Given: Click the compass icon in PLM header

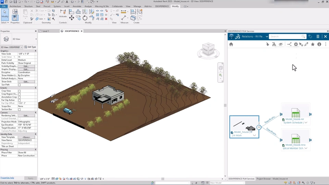Looking at the screenshot, I should [x=231, y=37].
